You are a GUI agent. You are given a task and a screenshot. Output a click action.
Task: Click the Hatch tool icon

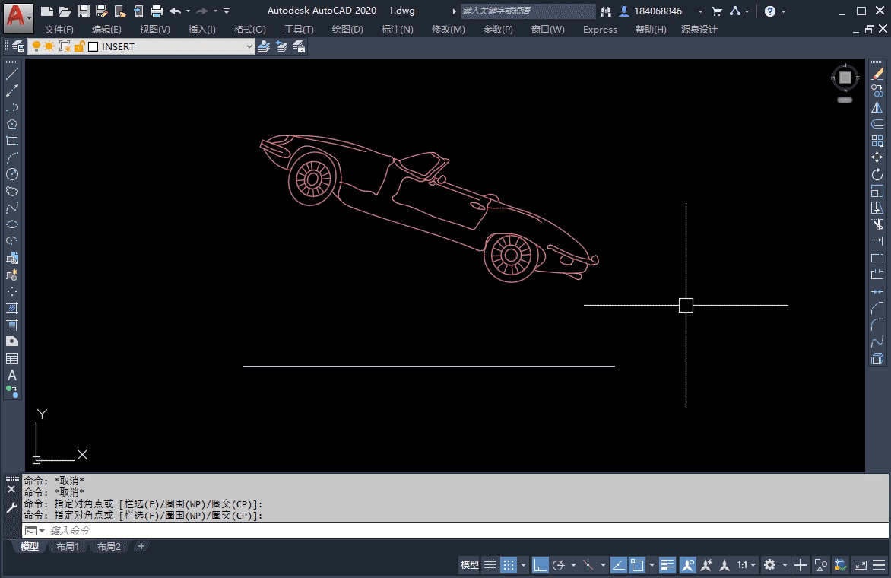(12, 308)
